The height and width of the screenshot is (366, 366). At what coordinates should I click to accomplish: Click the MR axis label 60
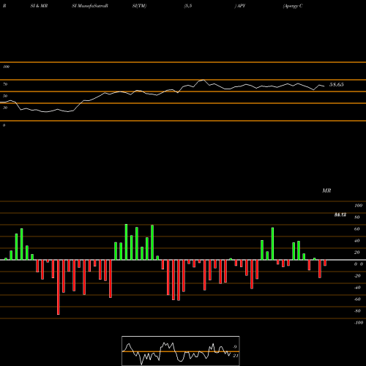coord(357,229)
